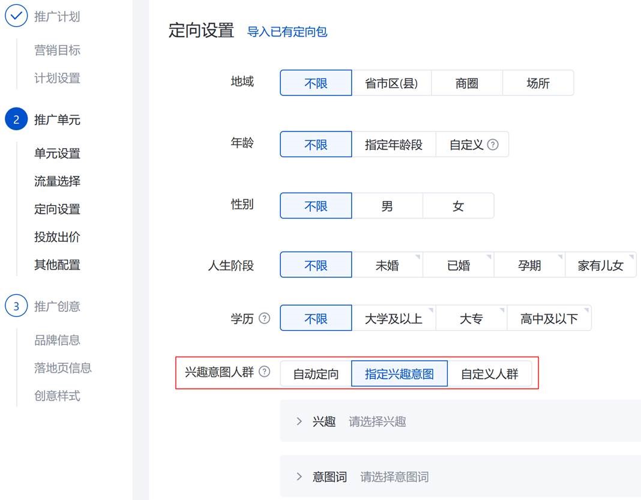Go to 流量选择 in sidebar

[57, 181]
